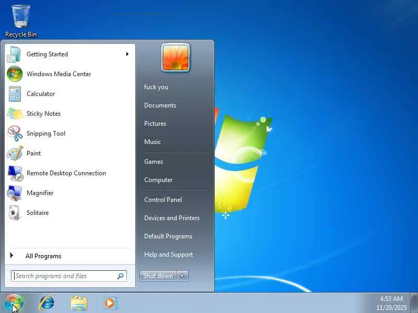Open Windows Explorer from the taskbar
This screenshot has height=313, width=418.
pos(79,303)
